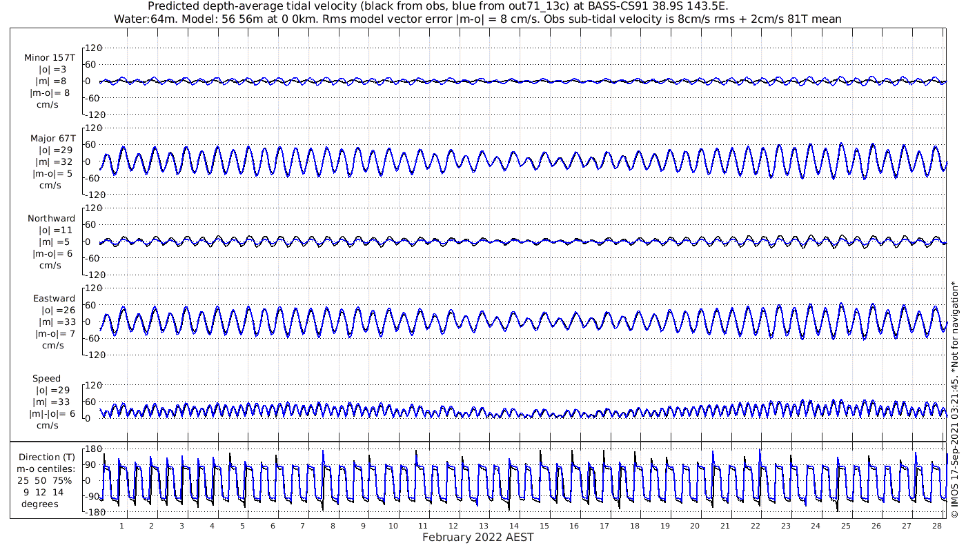
Task: Click "|o| =26" under Eastward
Action: [x=58, y=310]
